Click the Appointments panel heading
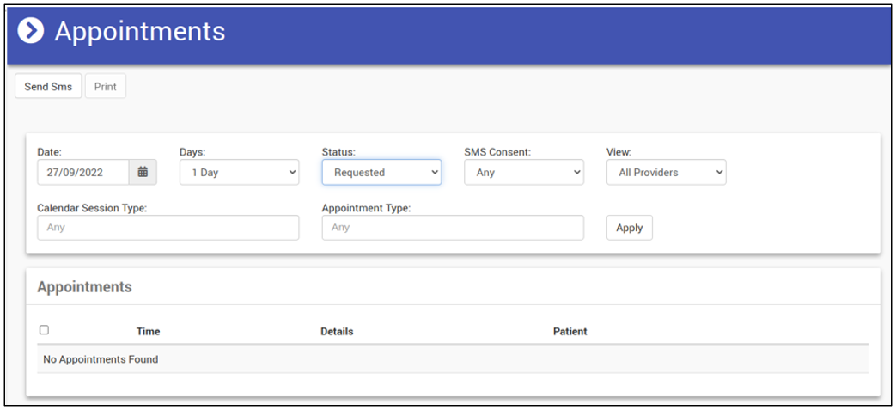 (84, 286)
